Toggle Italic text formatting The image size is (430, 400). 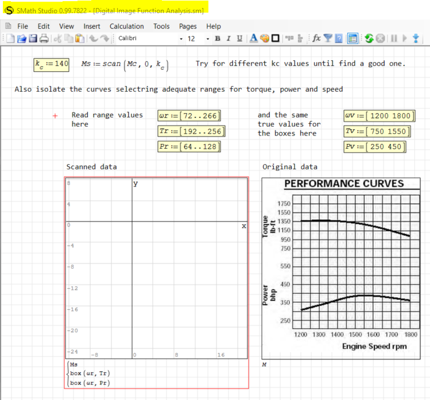[228, 38]
